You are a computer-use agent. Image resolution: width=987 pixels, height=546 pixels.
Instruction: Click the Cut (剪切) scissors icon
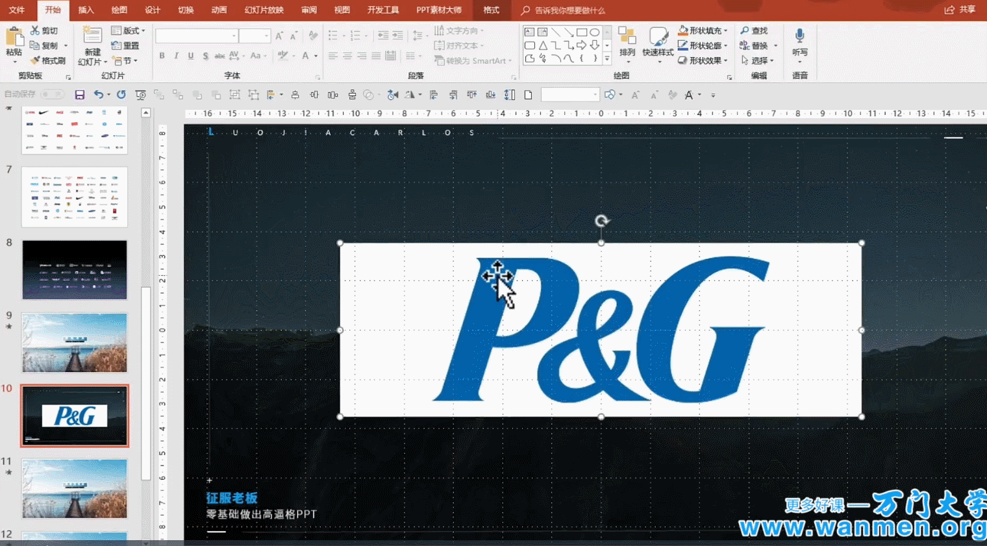(34, 31)
